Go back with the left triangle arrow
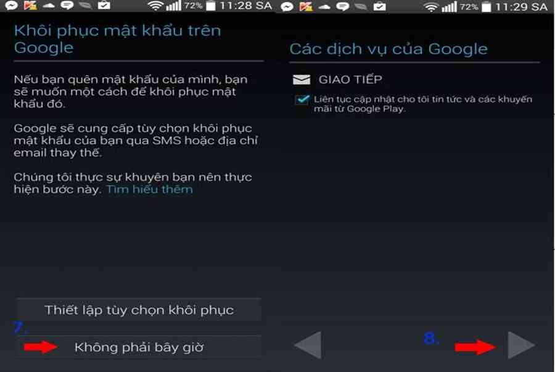The height and width of the screenshot is (372, 555). [x=308, y=345]
